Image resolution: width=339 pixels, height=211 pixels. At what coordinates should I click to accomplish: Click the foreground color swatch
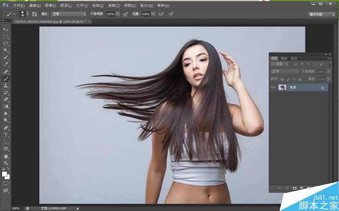[x=5, y=174]
